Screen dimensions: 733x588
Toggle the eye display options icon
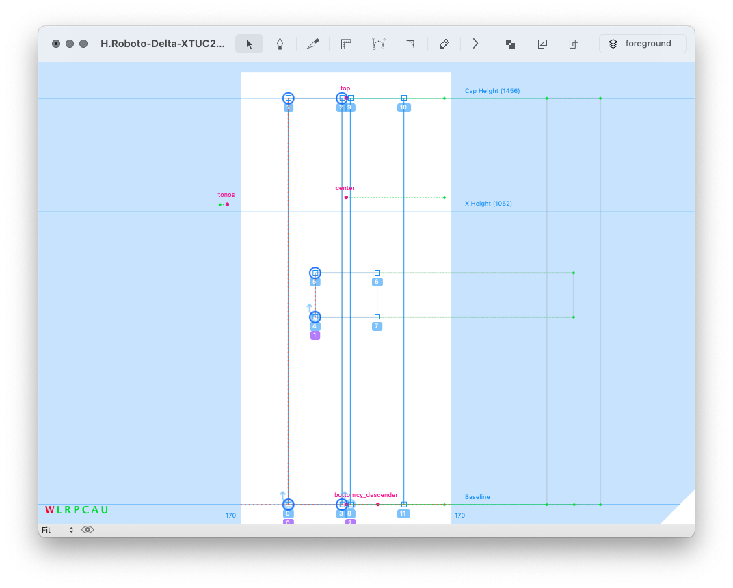tap(88, 530)
